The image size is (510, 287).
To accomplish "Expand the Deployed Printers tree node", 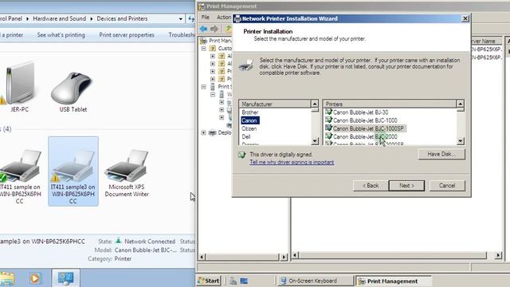I will click(204, 133).
